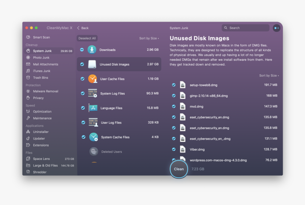305x205 pixels.
Task: Click the Language Files flag icon
Action: 93,108
